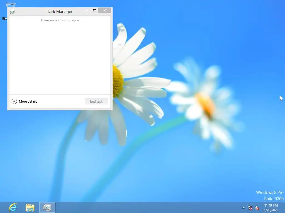Expand Task Manager with More details
285x213 pixels.
tap(24, 102)
